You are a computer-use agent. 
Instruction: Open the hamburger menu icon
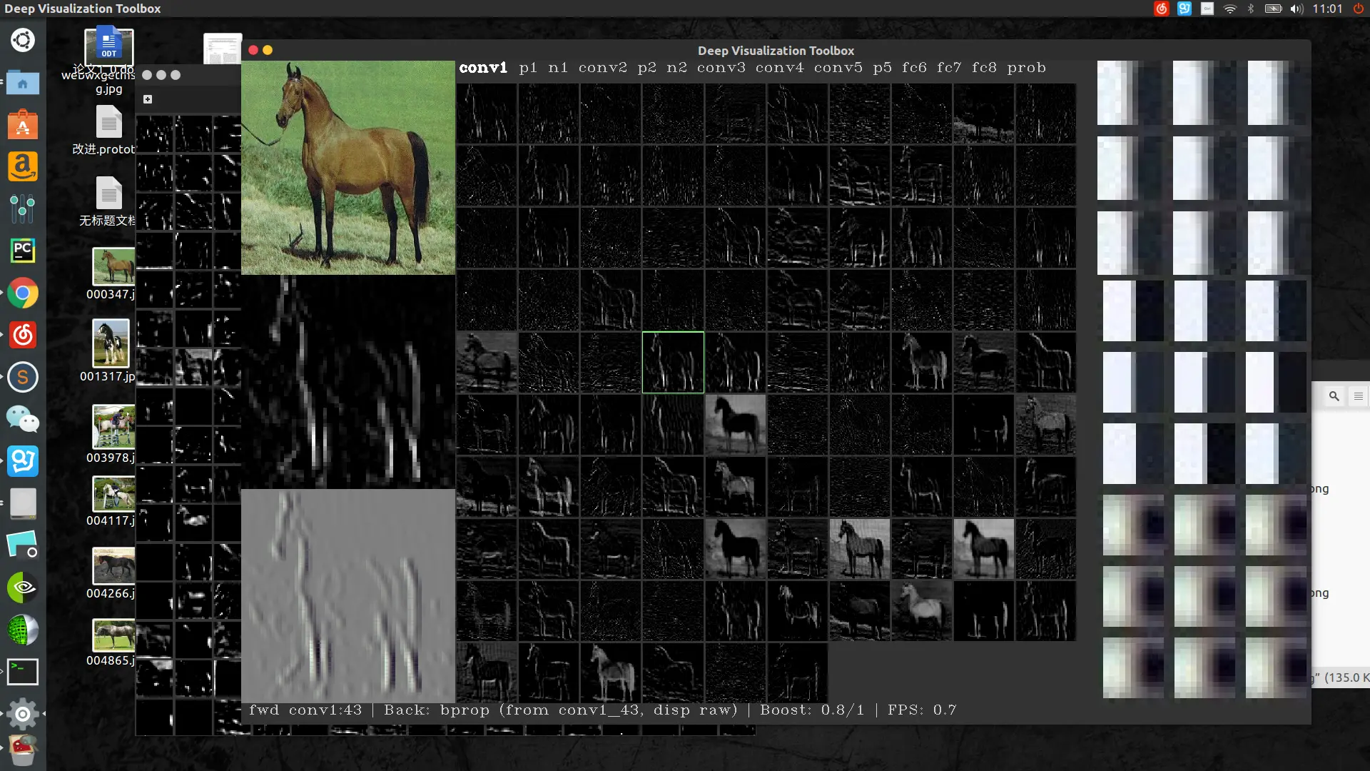pos(1358,396)
